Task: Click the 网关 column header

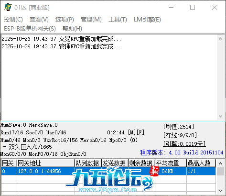Action: 9,163
